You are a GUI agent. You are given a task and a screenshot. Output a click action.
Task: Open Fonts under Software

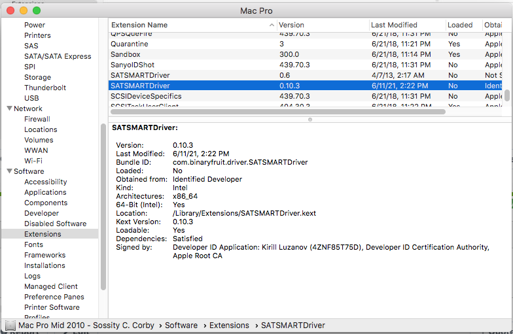(x=34, y=244)
